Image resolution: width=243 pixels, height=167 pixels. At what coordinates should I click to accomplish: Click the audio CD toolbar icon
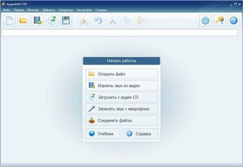[x=52, y=21]
